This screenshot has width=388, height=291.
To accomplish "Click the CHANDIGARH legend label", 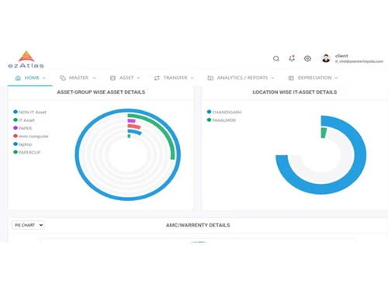I will pyautogui.click(x=227, y=113).
